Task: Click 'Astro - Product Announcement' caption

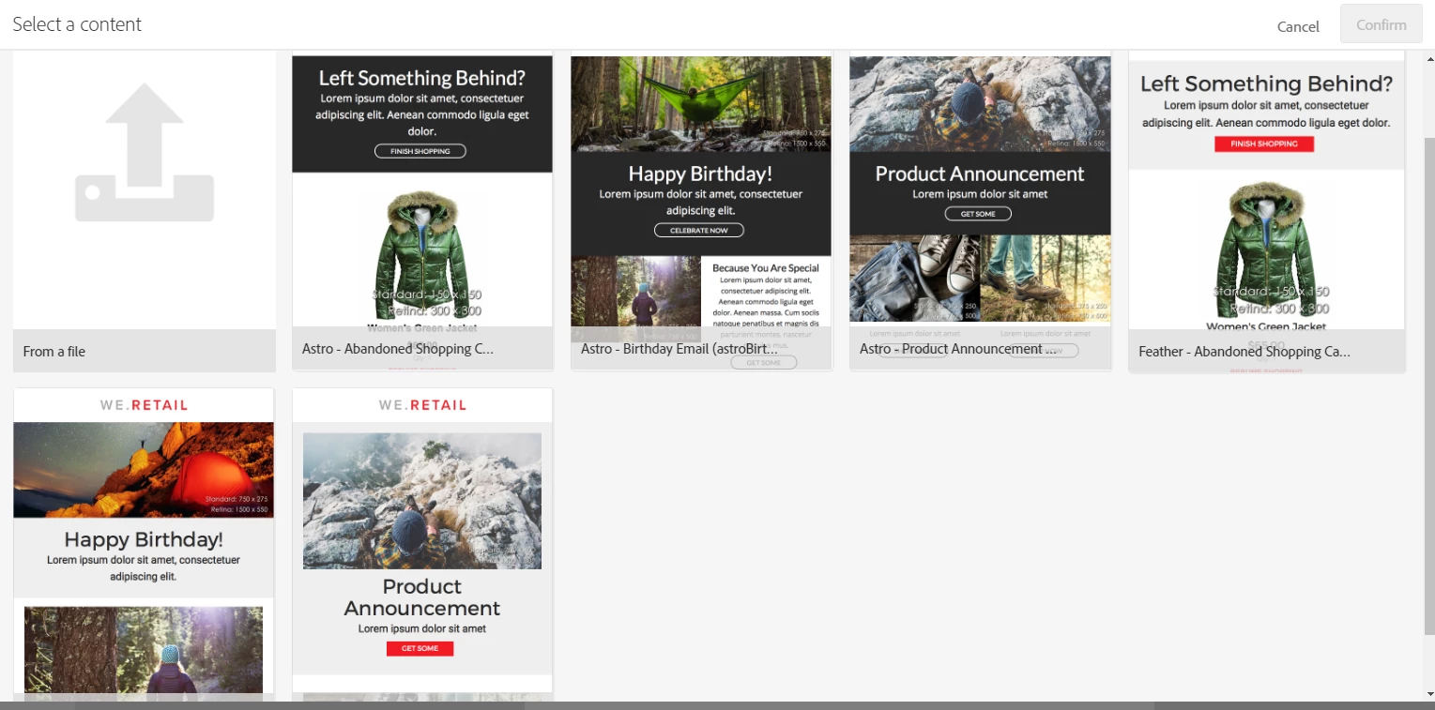Action: point(957,349)
